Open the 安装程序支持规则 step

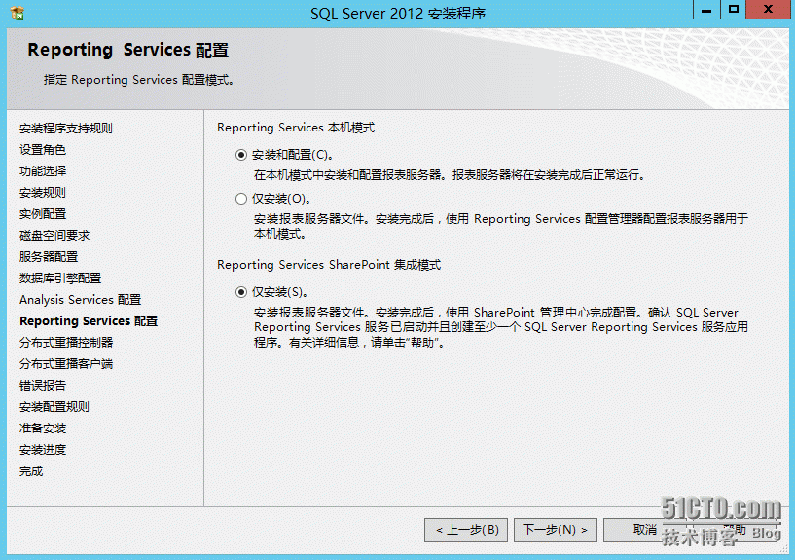[x=66, y=129]
